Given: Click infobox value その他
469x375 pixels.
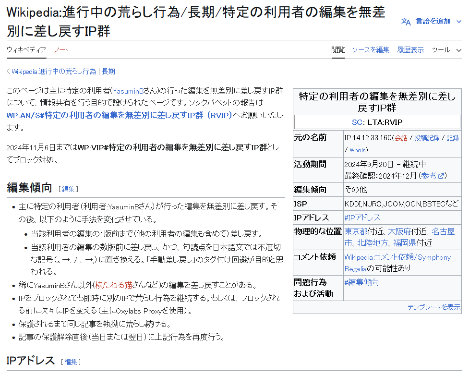Looking at the screenshot, I should click(x=356, y=190).
